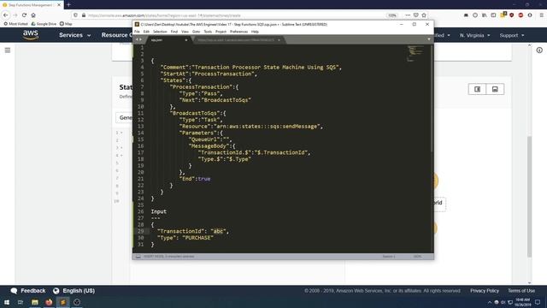Screen dimensions: 547x308
Task: Open Help menu in Sublime Text
Action: coord(255,32)
